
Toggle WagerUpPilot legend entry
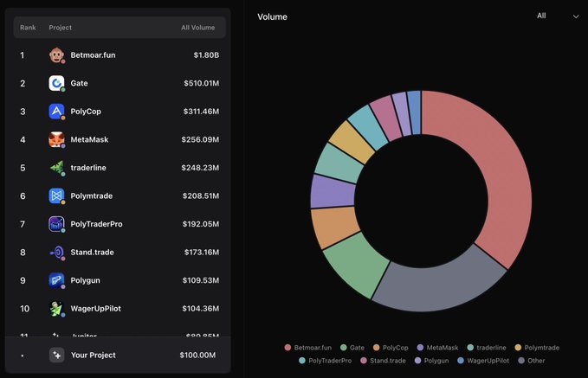(x=483, y=361)
